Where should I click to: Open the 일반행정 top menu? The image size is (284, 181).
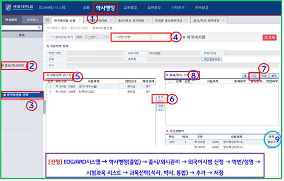(154, 7)
